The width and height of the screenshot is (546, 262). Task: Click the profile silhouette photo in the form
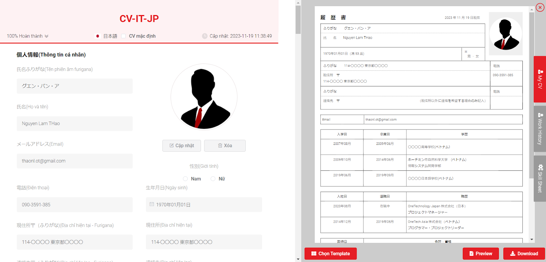pos(204,97)
